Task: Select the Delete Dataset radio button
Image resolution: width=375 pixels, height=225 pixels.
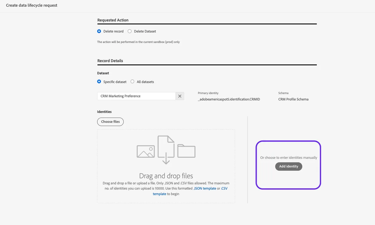Action: 130,31
